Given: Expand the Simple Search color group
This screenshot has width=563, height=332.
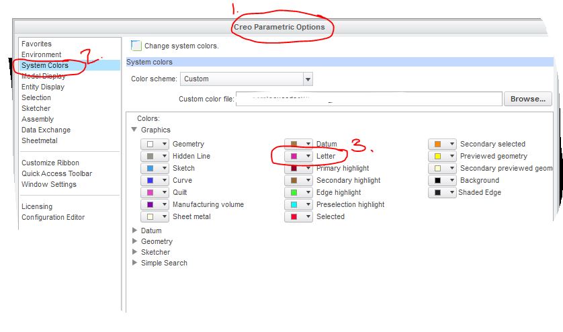Looking at the screenshot, I should [x=134, y=263].
